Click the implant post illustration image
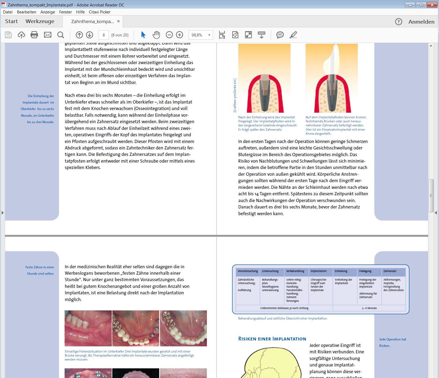Viewport: 439px width, 378px height. tap(264, 78)
